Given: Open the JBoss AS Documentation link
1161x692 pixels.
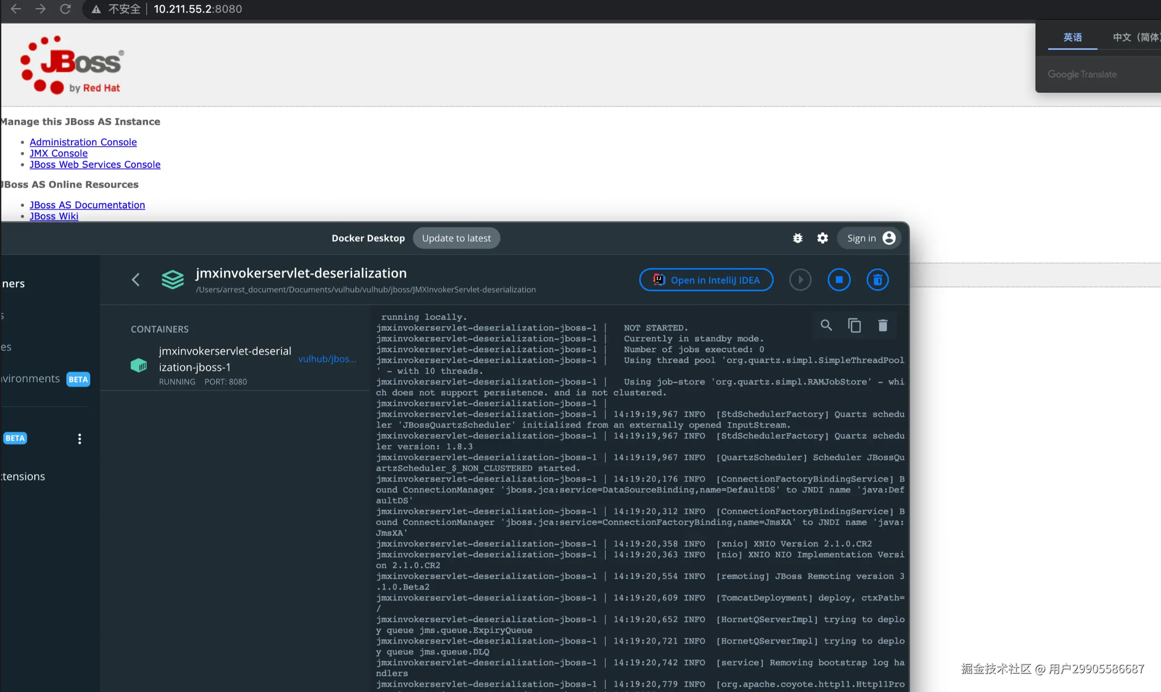Looking at the screenshot, I should point(87,205).
